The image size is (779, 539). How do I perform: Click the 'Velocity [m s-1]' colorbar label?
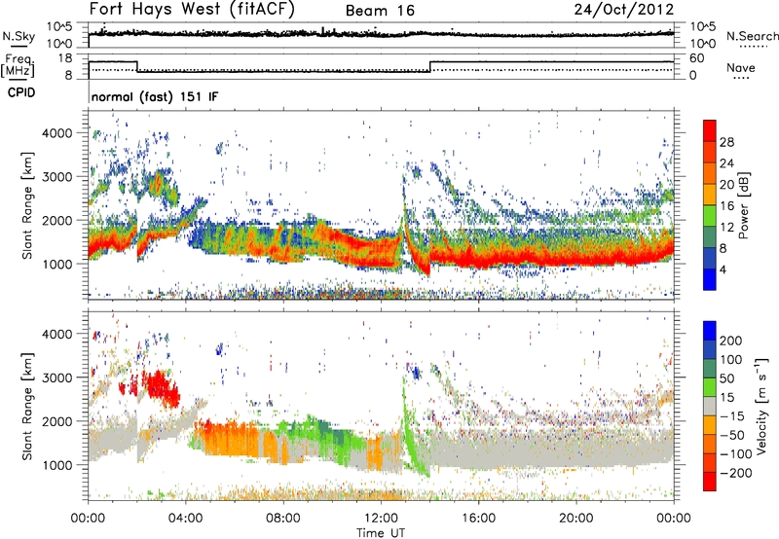[761, 406]
